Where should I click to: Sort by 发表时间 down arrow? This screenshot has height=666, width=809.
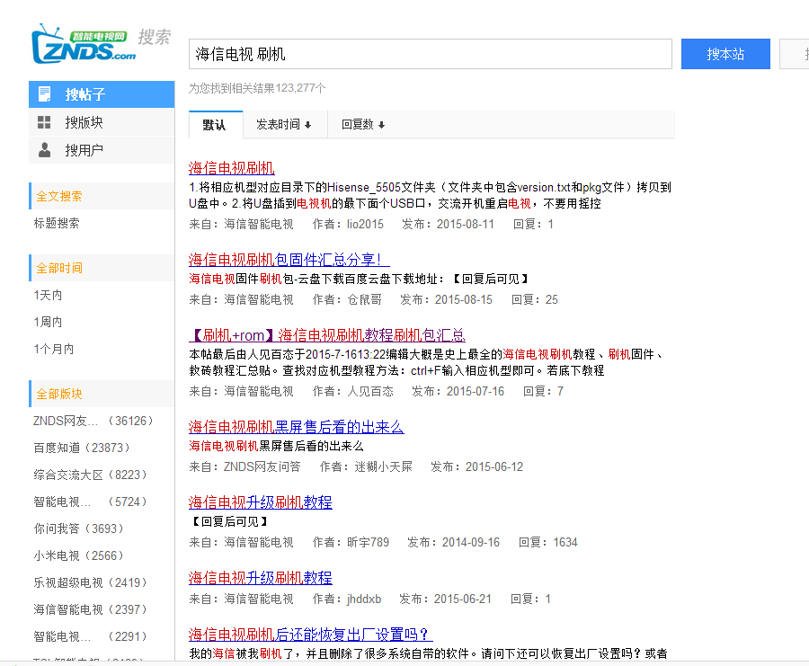307,125
